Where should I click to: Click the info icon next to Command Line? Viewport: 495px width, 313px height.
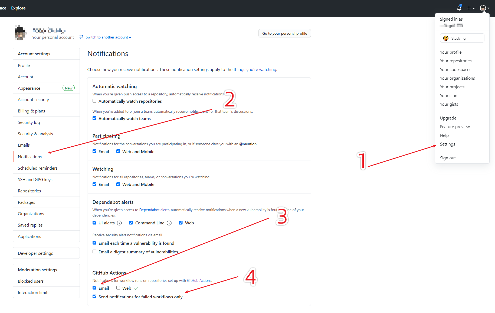click(x=169, y=223)
